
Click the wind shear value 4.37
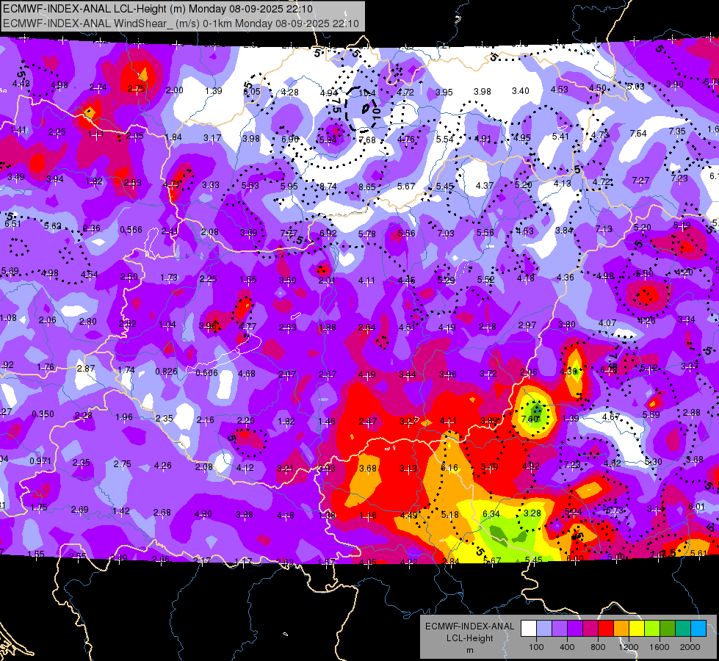(485, 185)
